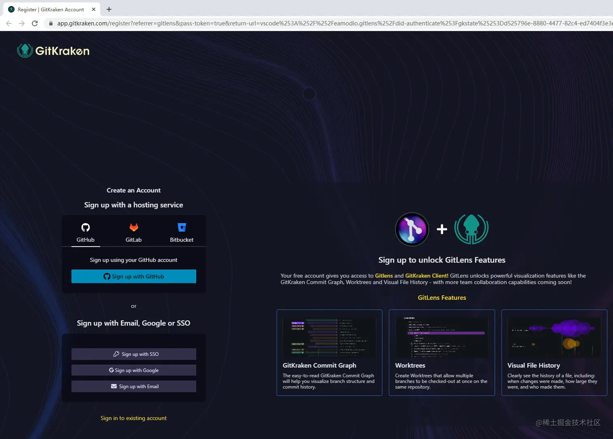The image size is (613, 439).
Task: Select the Bitbucket hosting service tab
Action: [x=182, y=233]
